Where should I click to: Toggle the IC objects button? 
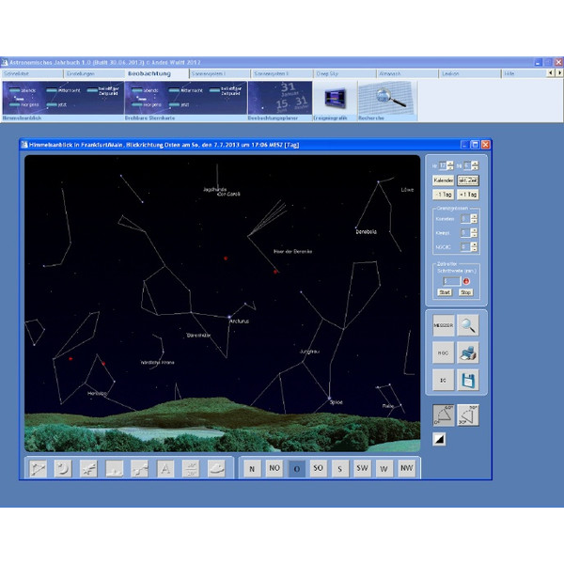[443, 380]
